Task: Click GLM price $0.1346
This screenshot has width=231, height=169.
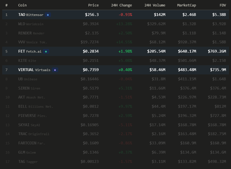Action: pos(91,152)
